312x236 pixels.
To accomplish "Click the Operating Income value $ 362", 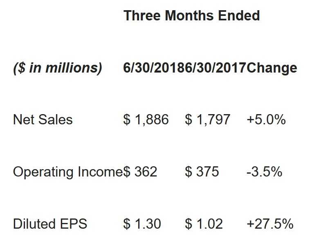I will pos(140,172).
